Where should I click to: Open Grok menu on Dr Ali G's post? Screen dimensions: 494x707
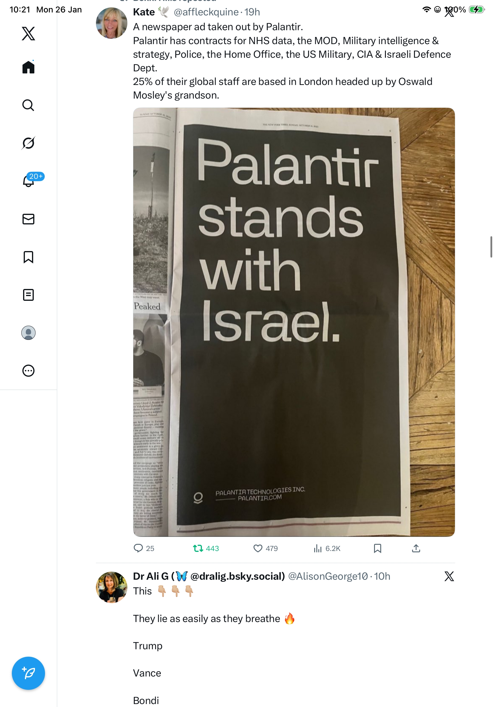point(449,576)
